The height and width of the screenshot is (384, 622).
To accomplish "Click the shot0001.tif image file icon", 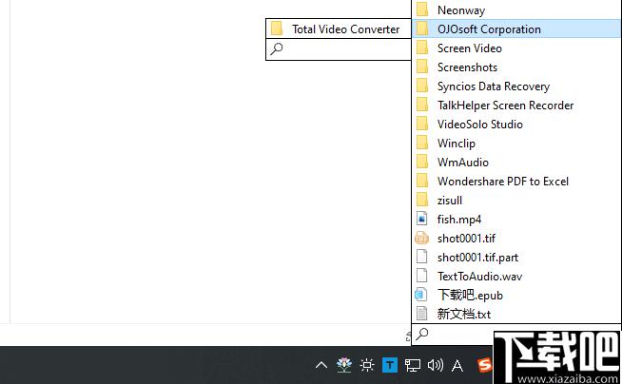I will click(x=421, y=239).
